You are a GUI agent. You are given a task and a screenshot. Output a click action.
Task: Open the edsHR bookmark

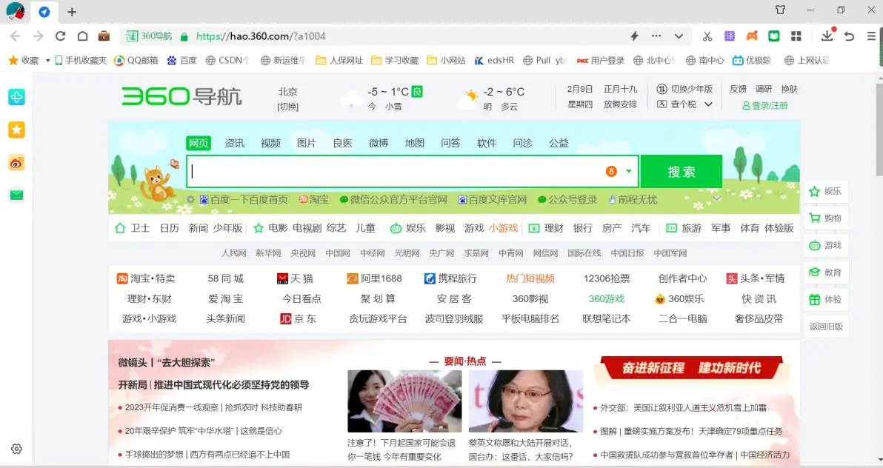point(494,60)
